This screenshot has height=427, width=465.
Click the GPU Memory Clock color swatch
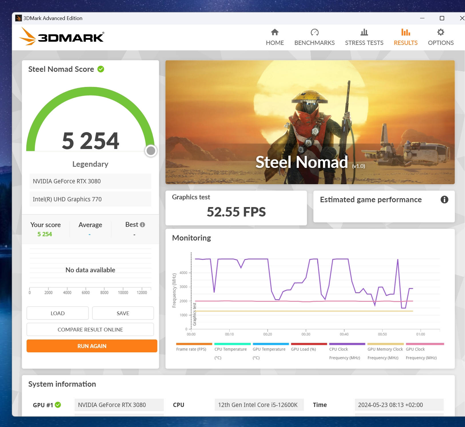tap(385, 344)
